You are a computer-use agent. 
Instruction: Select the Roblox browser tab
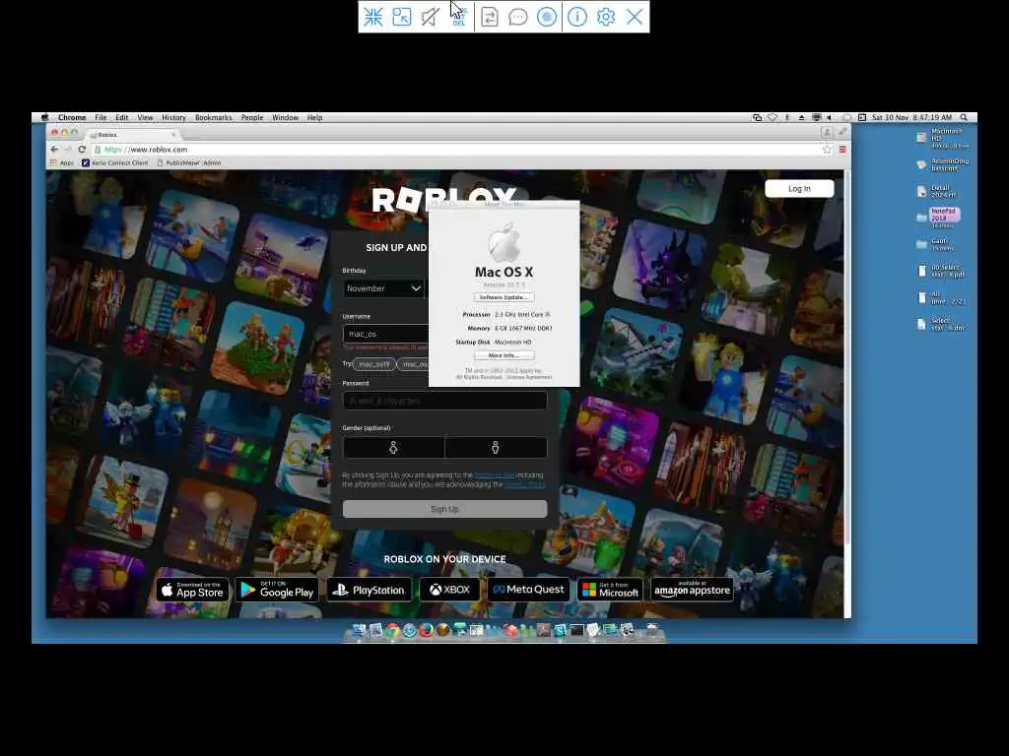(132, 135)
